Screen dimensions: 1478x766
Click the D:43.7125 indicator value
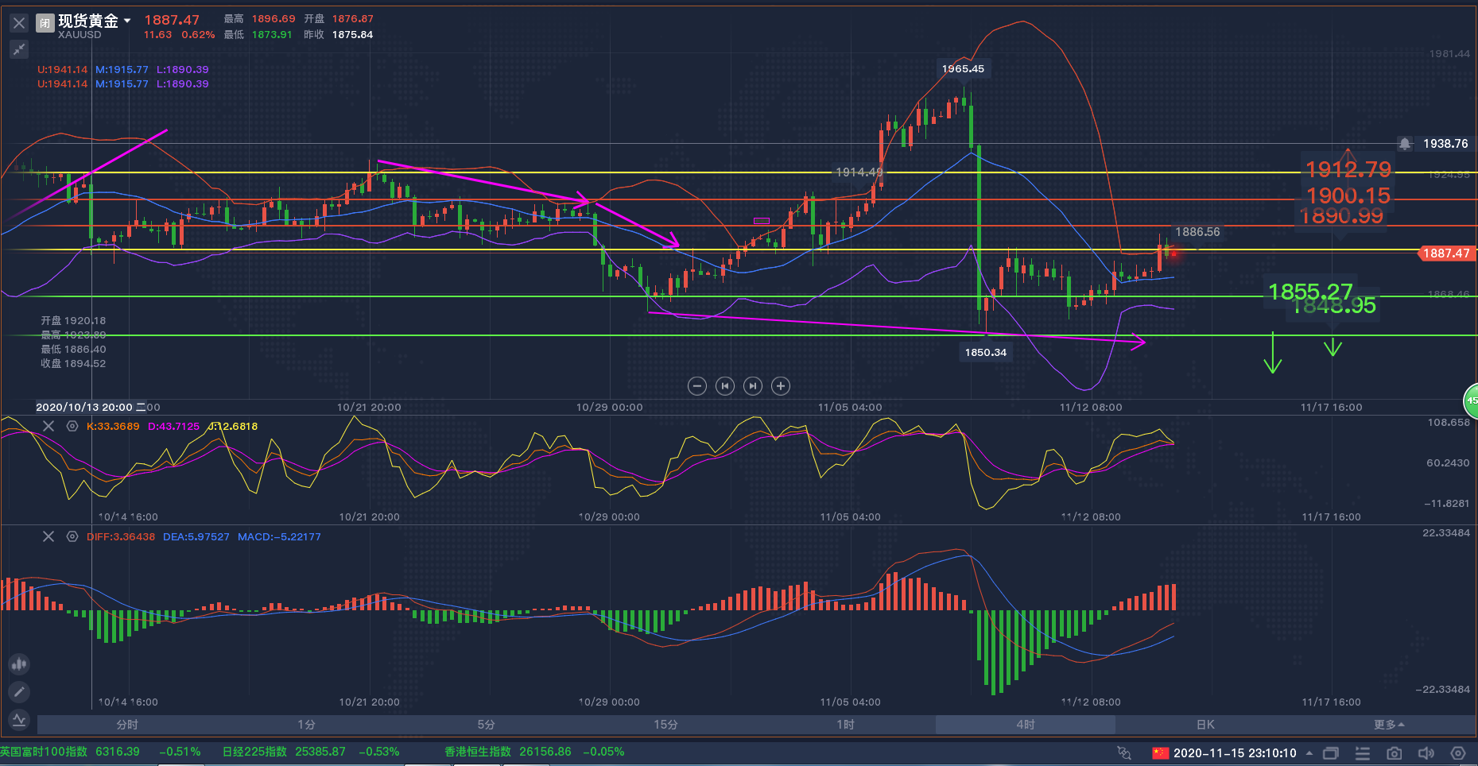coord(173,427)
